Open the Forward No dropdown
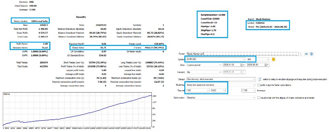This screenshot has height=132, width=329. coord(220,72)
